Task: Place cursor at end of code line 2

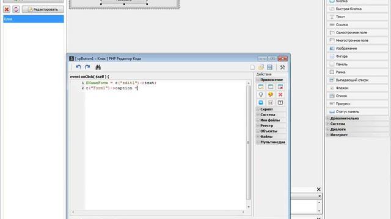Action: [137, 88]
